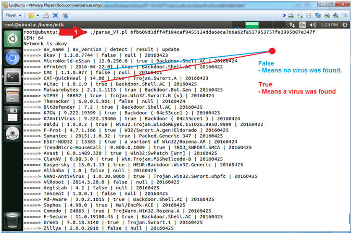Open the Ubuntu volume indicator

coord(313,24)
